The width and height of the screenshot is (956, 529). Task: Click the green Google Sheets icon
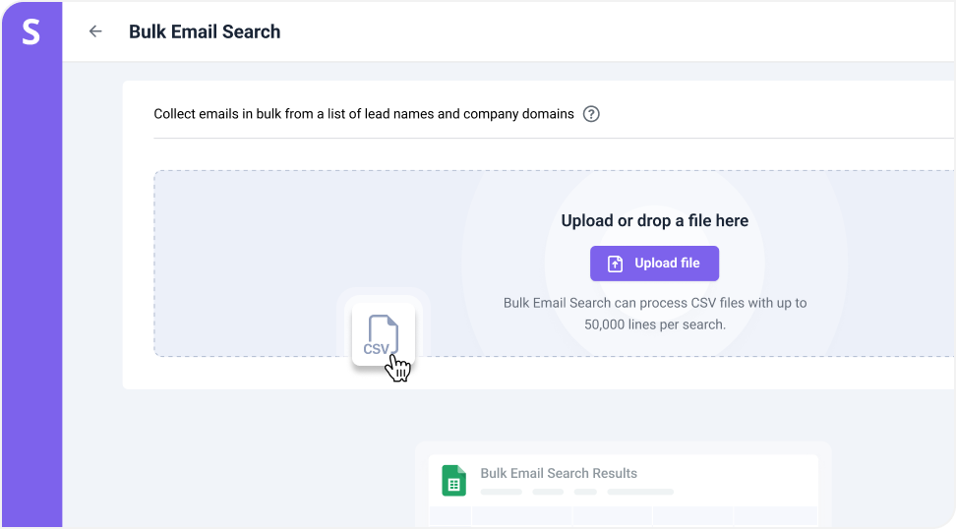[453, 480]
